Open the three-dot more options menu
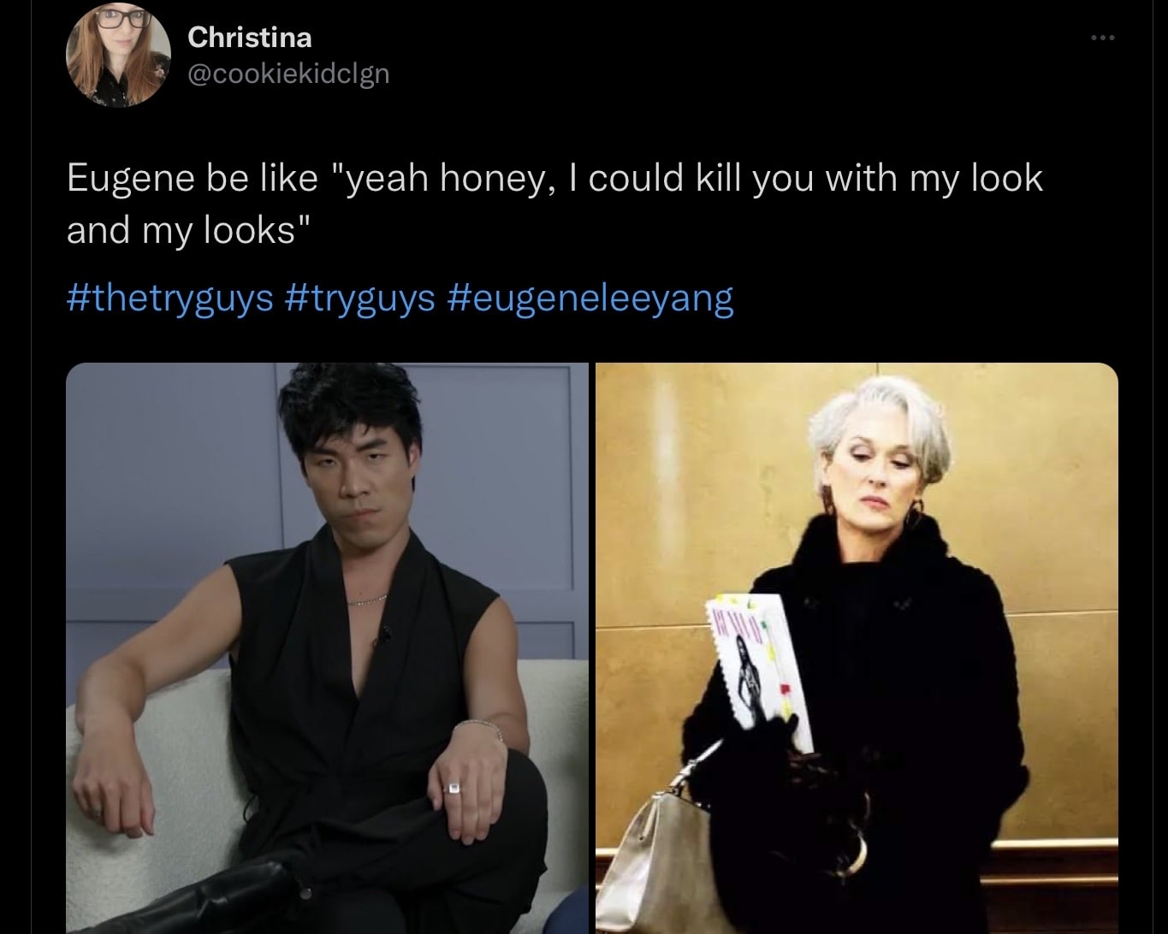The image size is (1168, 934). click(1102, 38)
